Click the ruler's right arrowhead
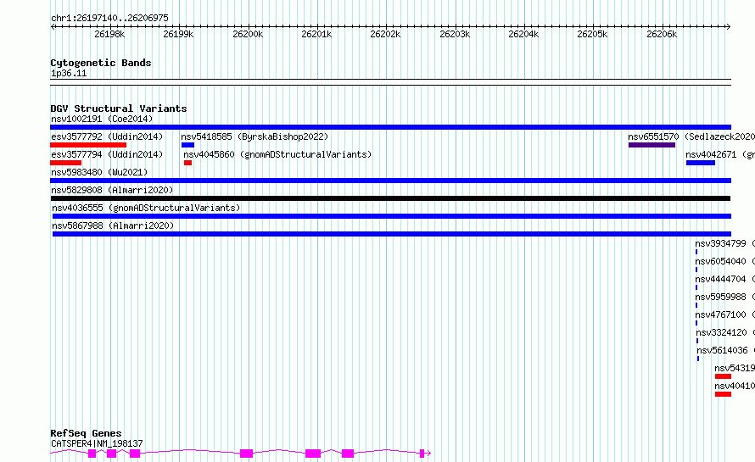Viewport: 755px width, 462px height. click(x=729, y=27)
